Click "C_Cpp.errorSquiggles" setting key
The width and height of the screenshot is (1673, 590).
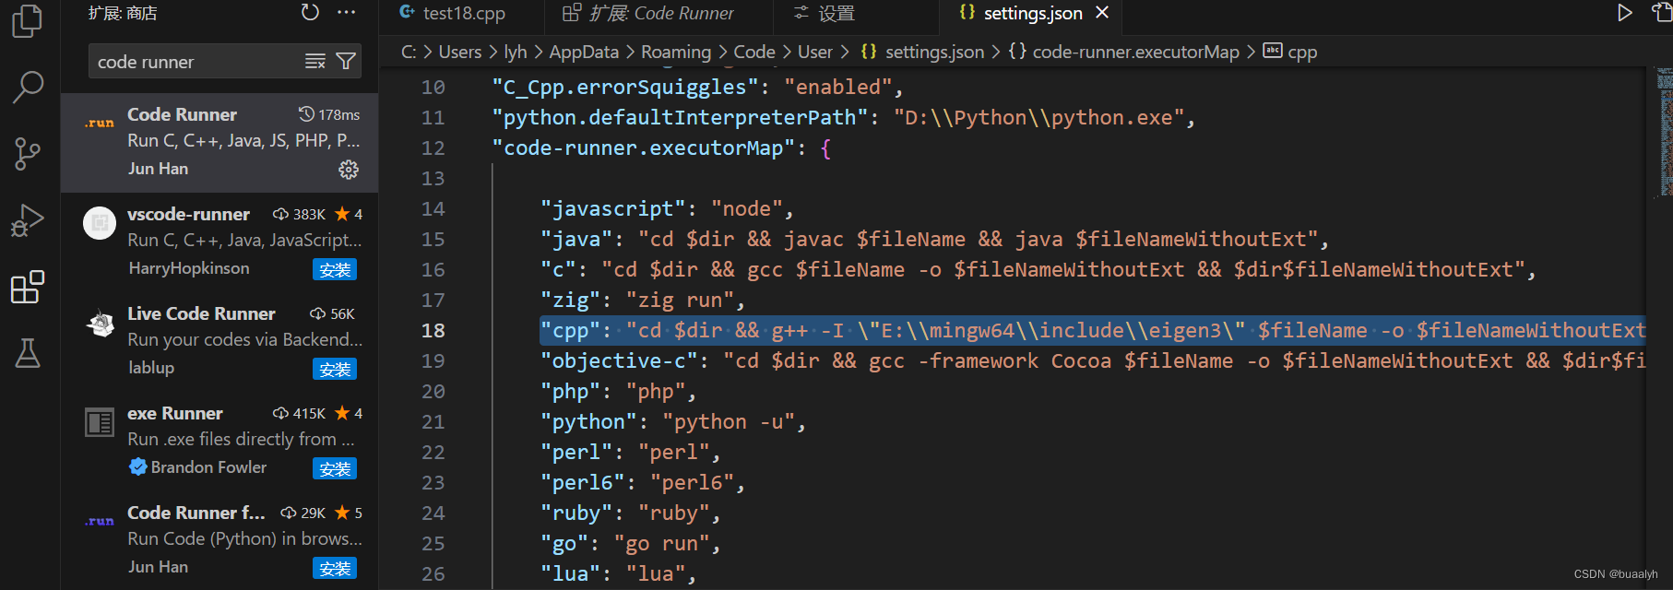(625, 87)
